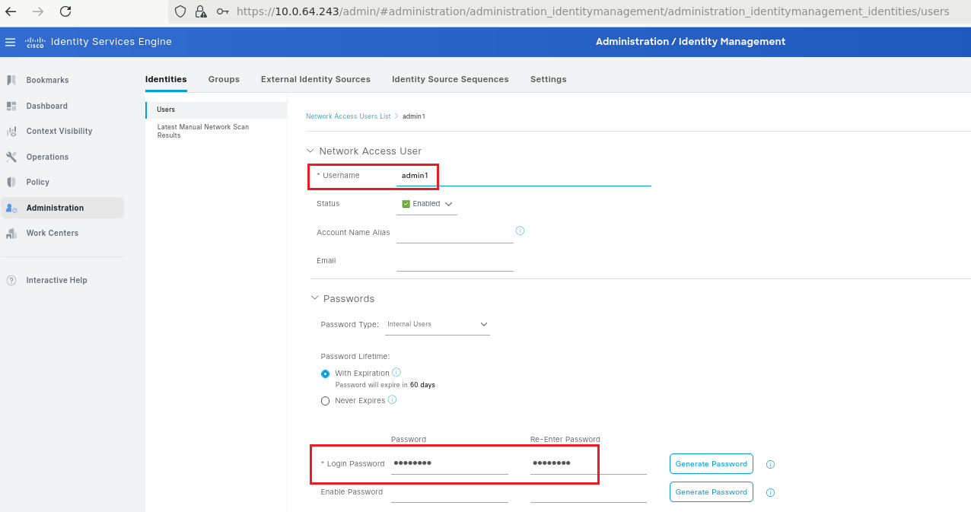Open Context Visibility in the sidebar
971x512 pixels.
[59, 131]
